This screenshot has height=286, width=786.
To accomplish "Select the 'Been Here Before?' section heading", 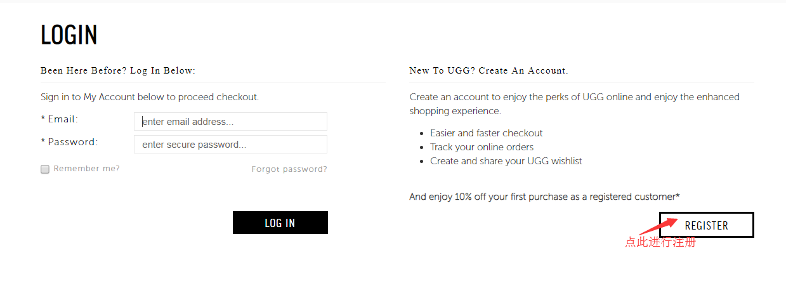I will tap(118, 70).
